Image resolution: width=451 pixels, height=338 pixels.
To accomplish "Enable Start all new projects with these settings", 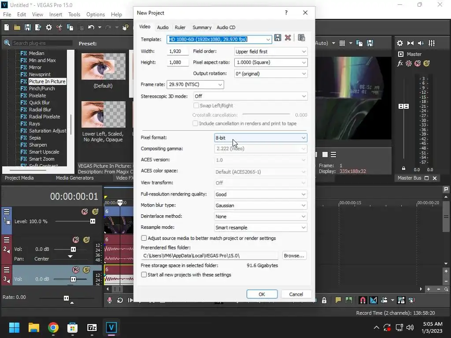I will click(x=144, y=275).
